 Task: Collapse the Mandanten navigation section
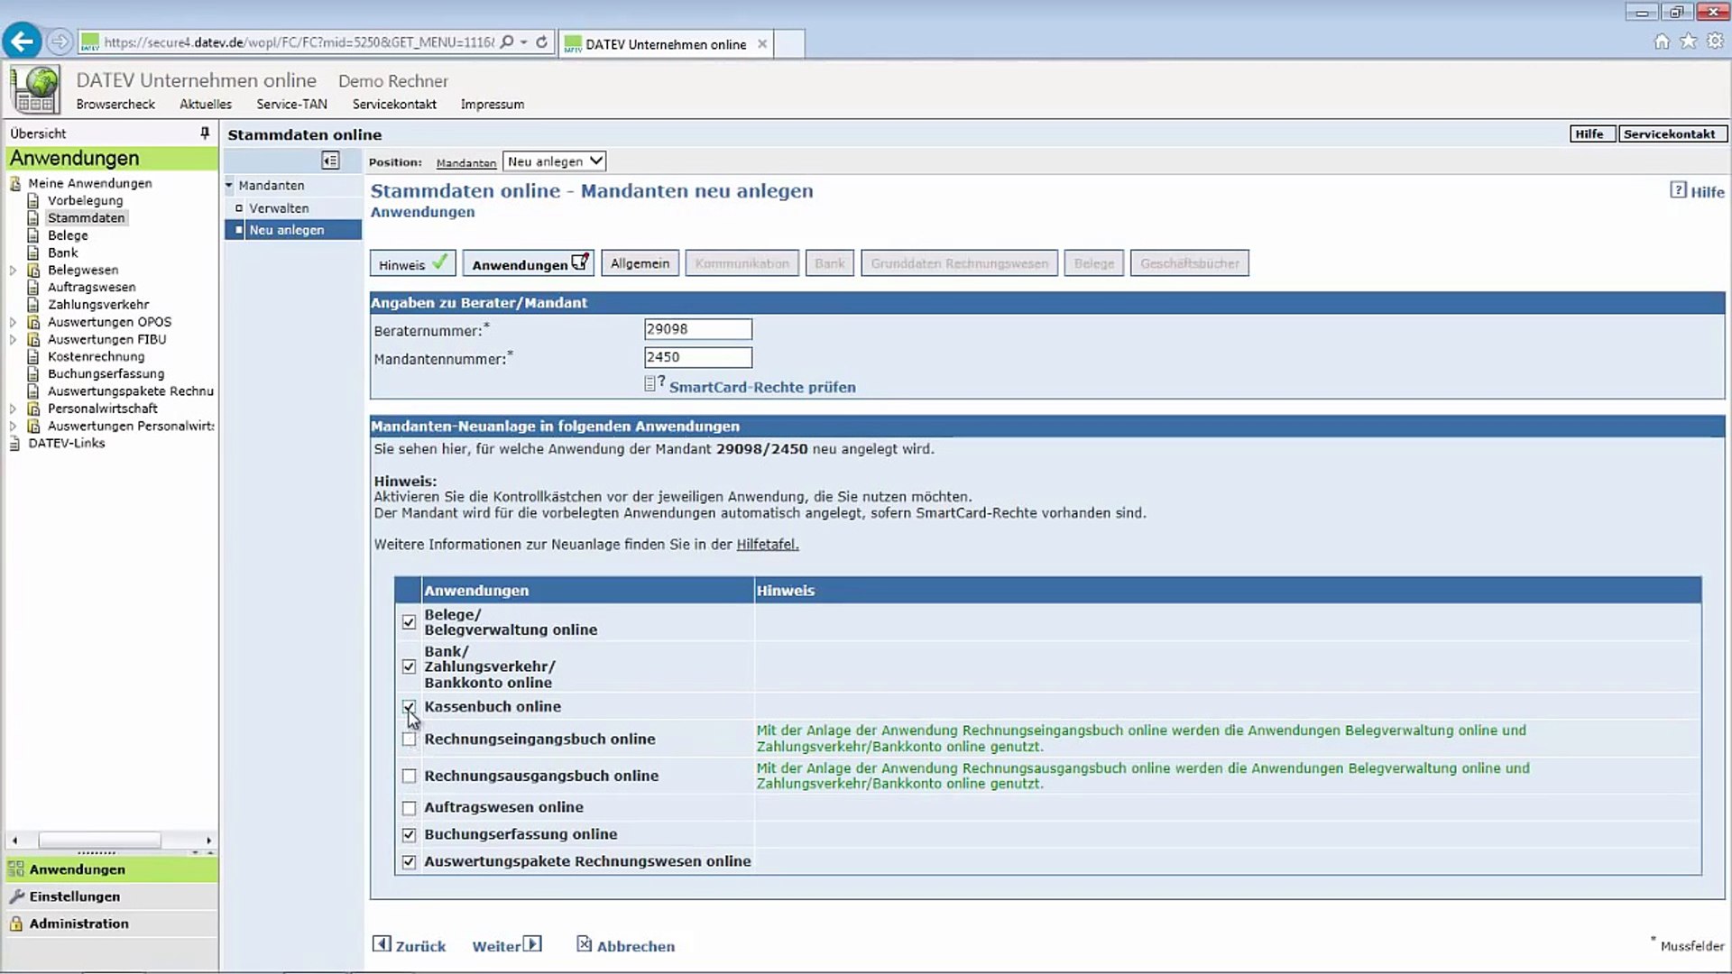tap(229, 185)
